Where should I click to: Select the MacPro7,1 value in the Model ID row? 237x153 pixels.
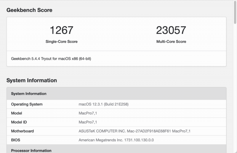(88, 122)
